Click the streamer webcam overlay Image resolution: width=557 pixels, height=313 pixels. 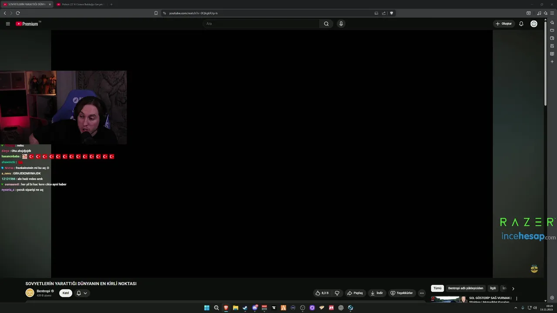point(63,107)
